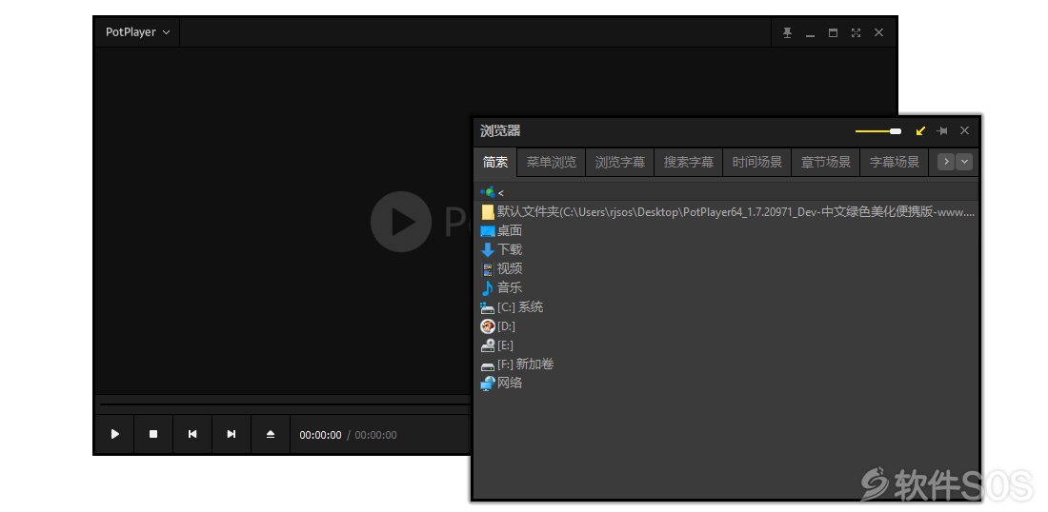Click the D: drive cartoon icon

tap(488, 326)
